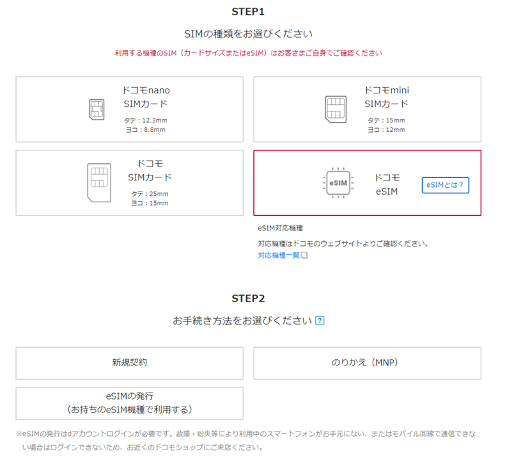
Task: Choose the ドコモ SIMカード 25mm card
Action: pos(130,183)
